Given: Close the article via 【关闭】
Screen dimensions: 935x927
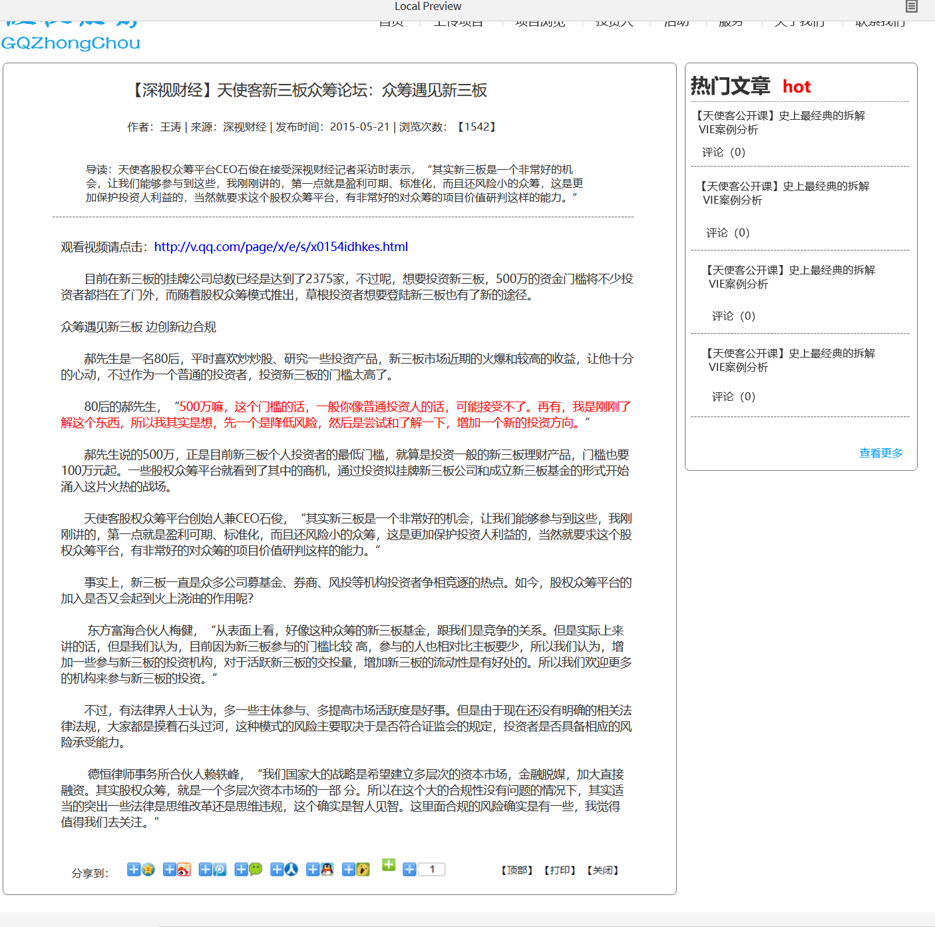Looking at the screenshot, I should (x=602, y=870).
